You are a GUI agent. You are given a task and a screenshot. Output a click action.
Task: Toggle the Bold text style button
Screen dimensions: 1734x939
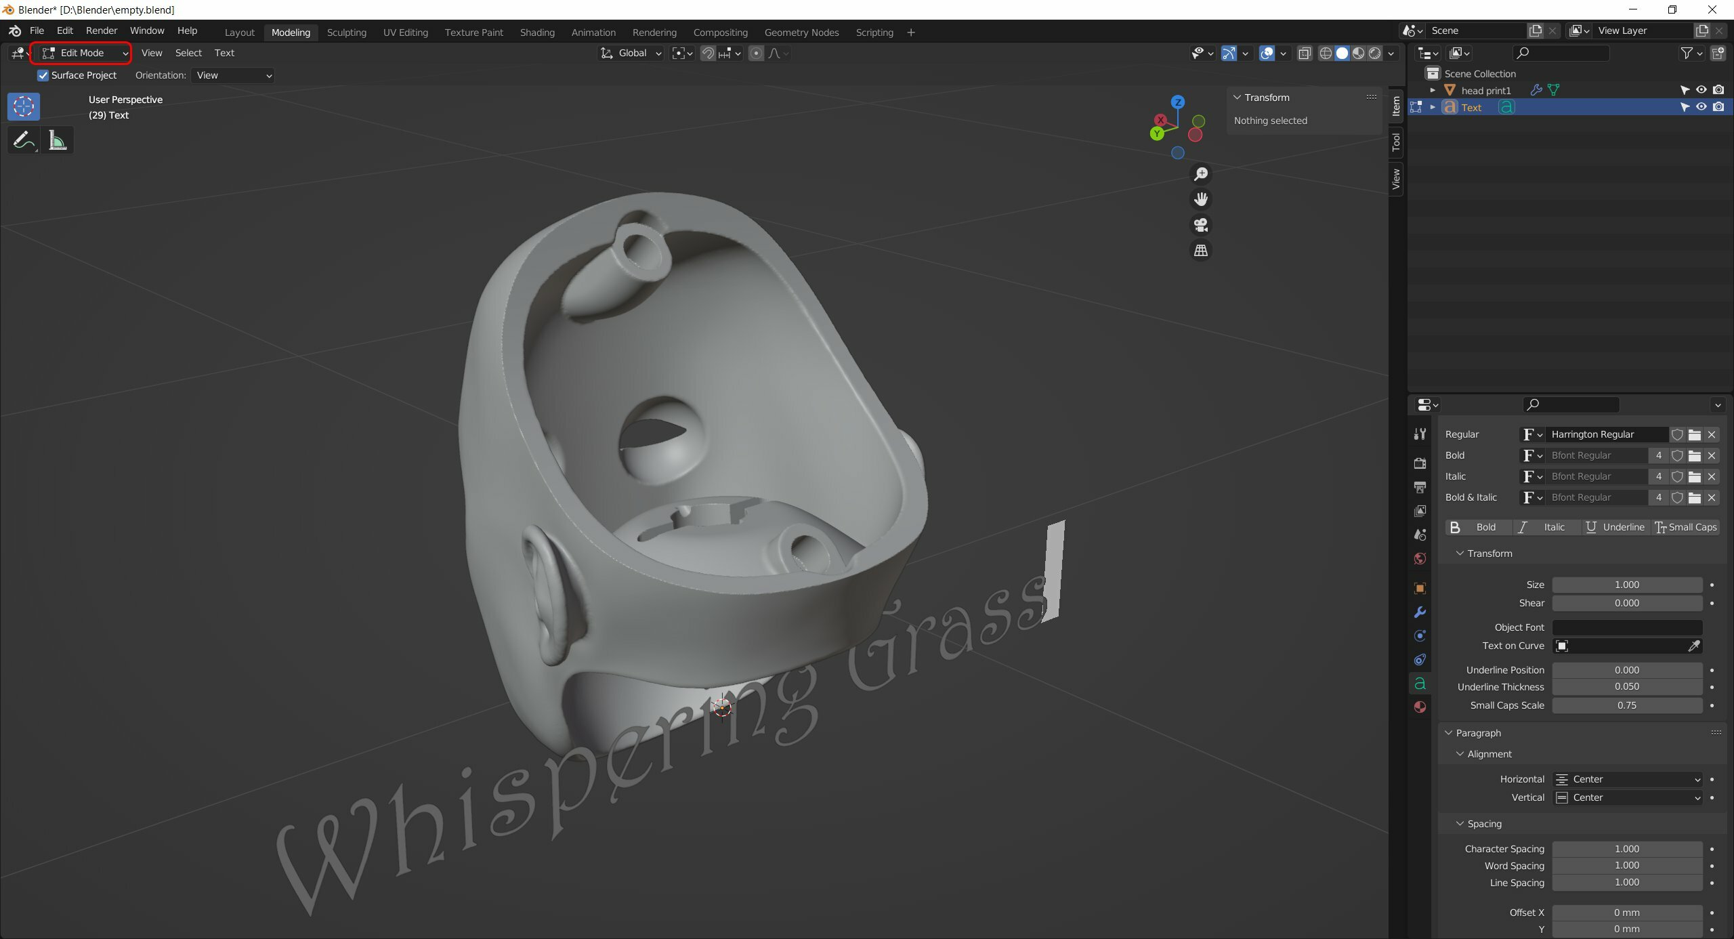[x=1479, y=527]
